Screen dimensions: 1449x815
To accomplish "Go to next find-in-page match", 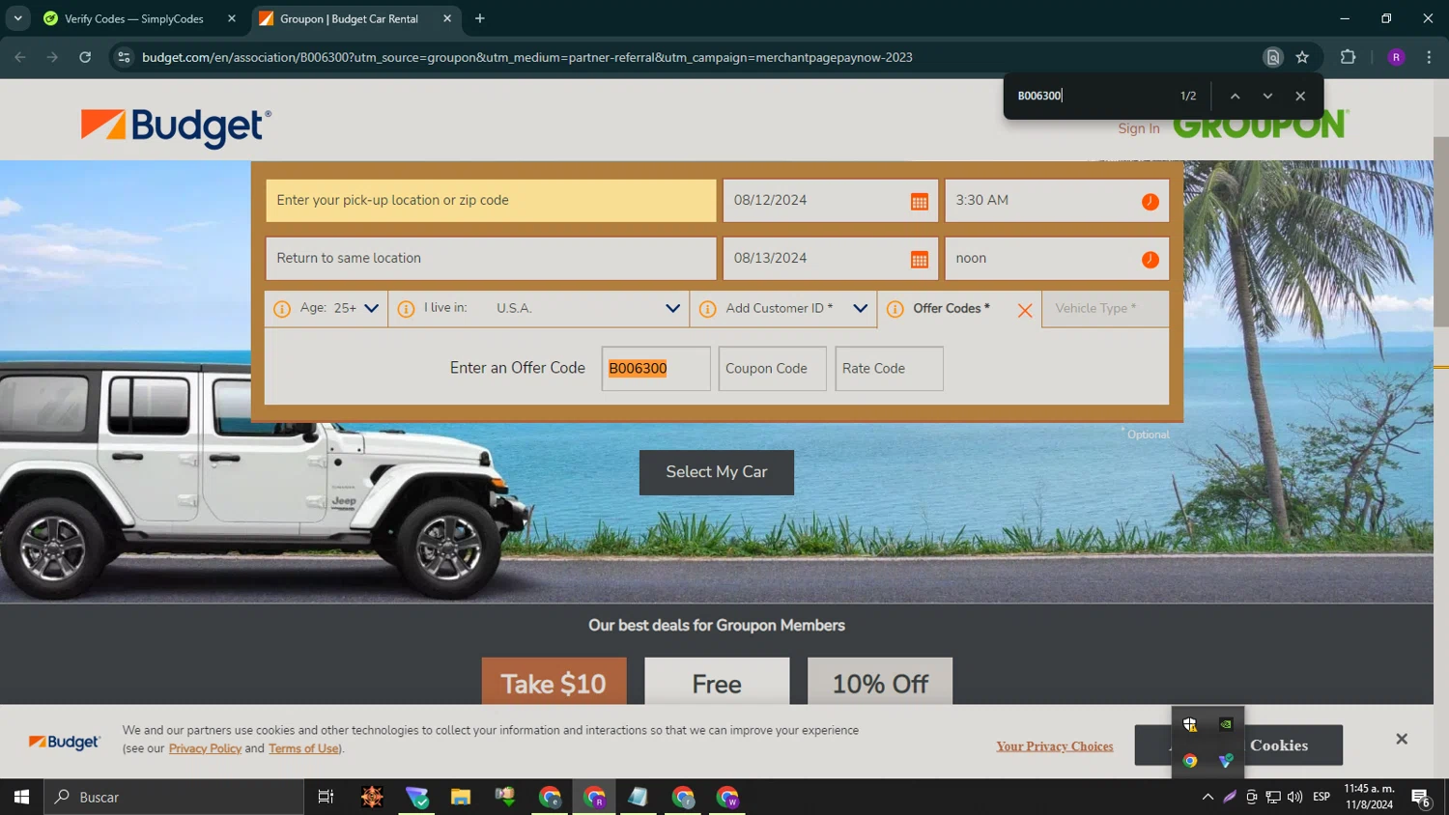I will (1267, 96).
